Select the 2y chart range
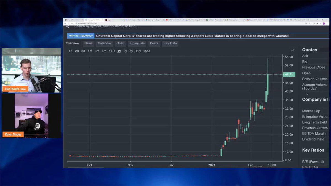 click(x=125, y=51)
